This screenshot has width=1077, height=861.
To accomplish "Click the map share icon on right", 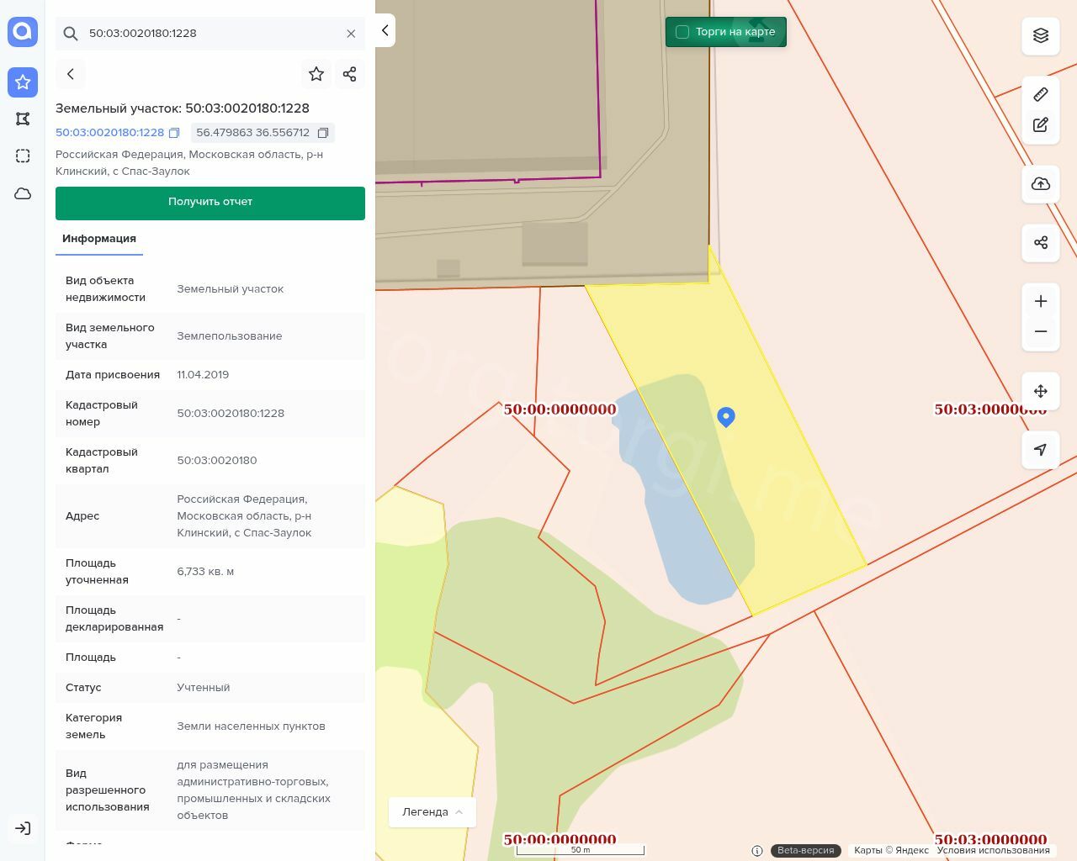I will point(1041,243).
